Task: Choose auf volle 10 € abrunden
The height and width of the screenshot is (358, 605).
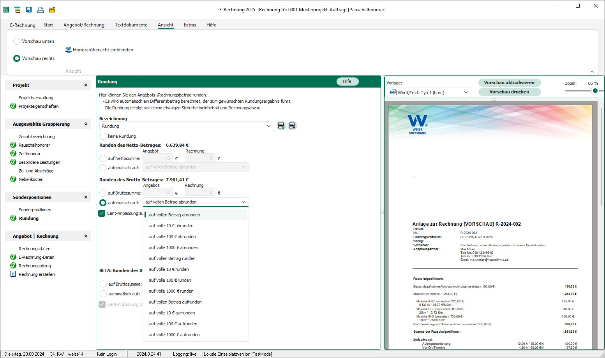Action: click(196, 226)
